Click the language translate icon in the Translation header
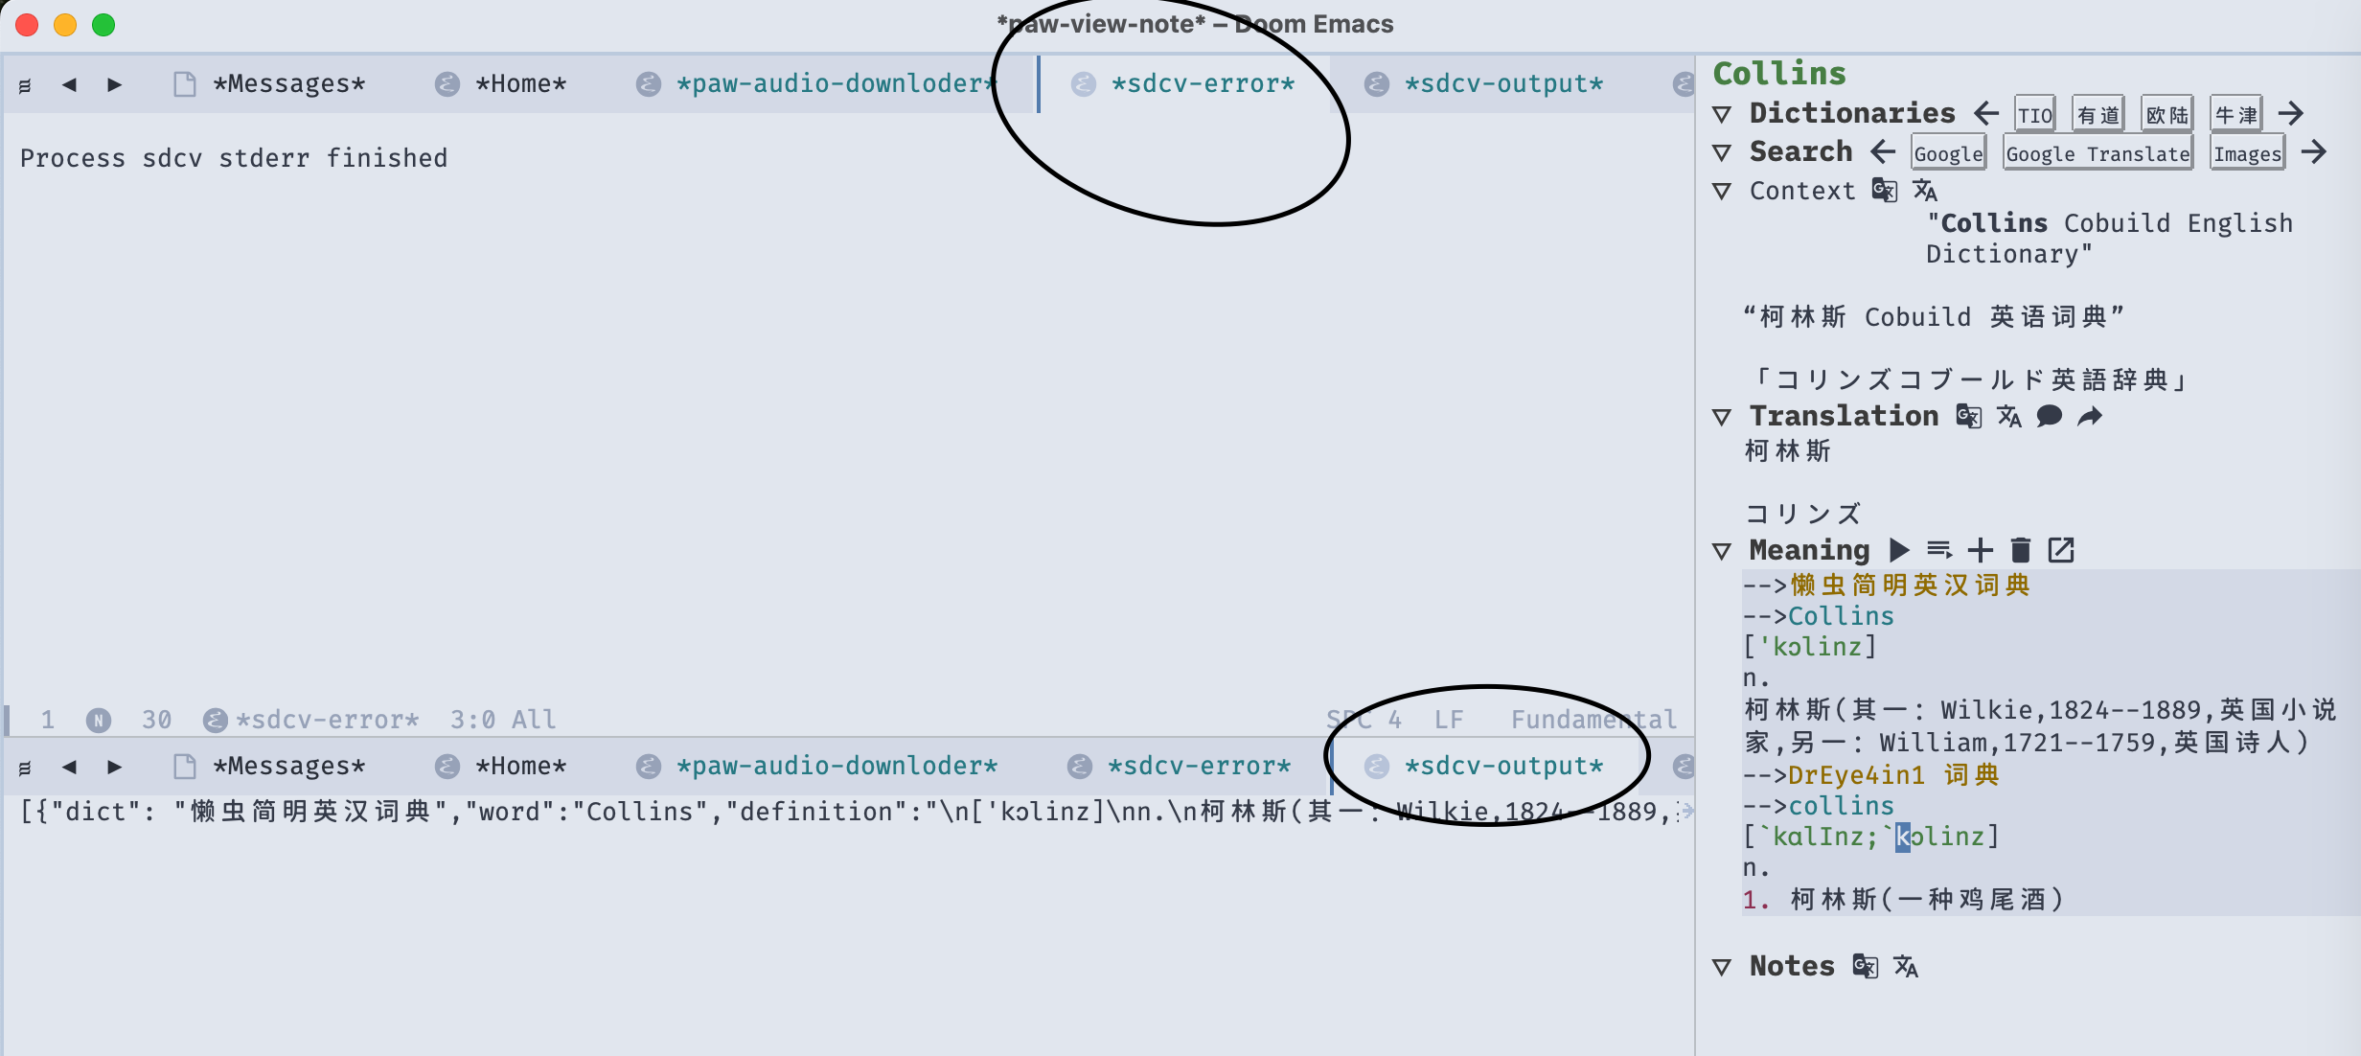Image resolution: width=2361 pixels, height=1056 pixels. [x=2009, y=416]
